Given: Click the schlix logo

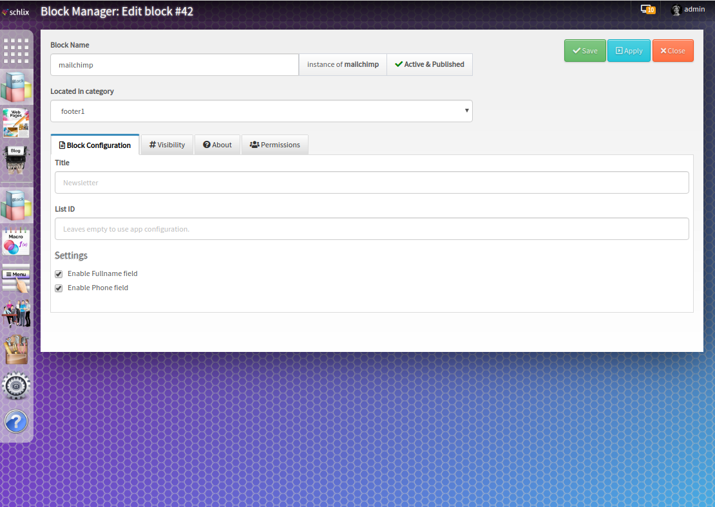Looking at the screenshot, I should coord(15,12).
